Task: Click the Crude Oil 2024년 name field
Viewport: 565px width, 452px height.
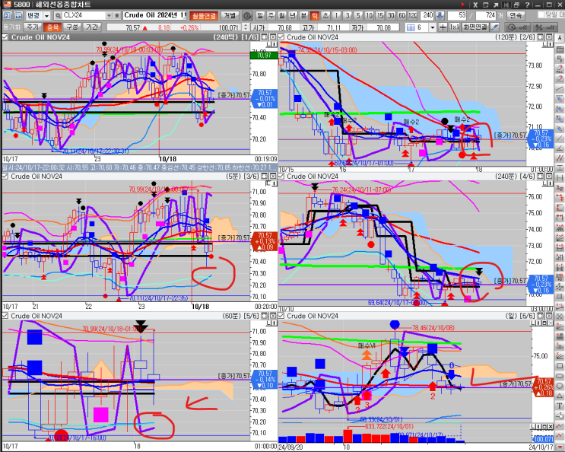Action: point(155,16)
